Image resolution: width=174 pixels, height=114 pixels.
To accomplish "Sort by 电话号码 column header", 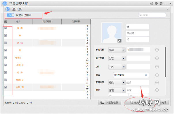I will tap(47, 21).
